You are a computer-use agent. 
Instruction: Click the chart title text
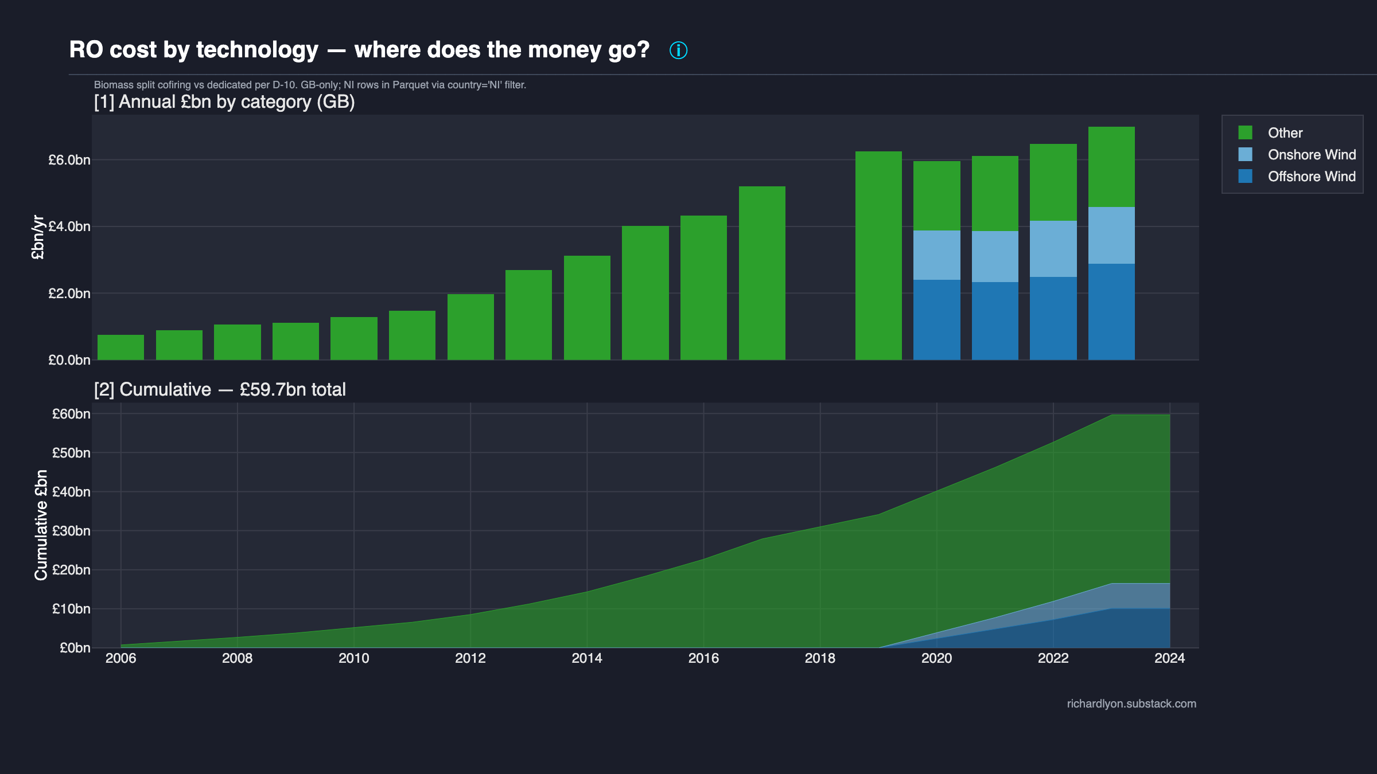click(360, 49)
